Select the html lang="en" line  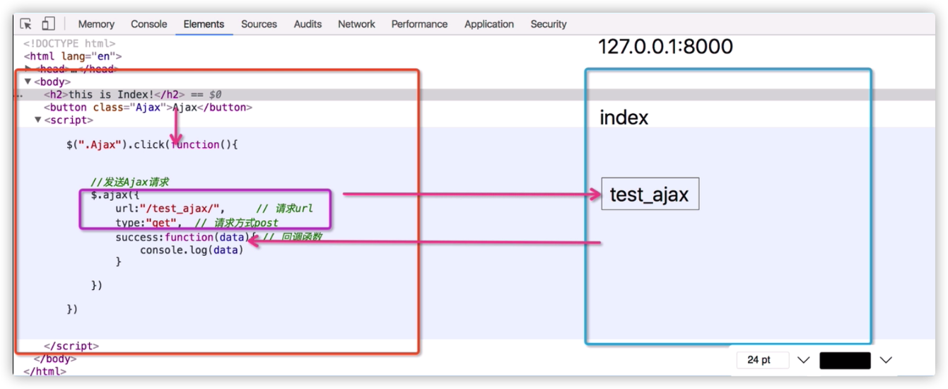(x=73, y=57)
